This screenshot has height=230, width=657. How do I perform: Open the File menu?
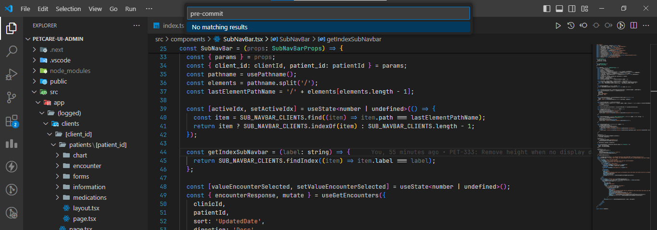pyautogui.click(x=25, y=9)
